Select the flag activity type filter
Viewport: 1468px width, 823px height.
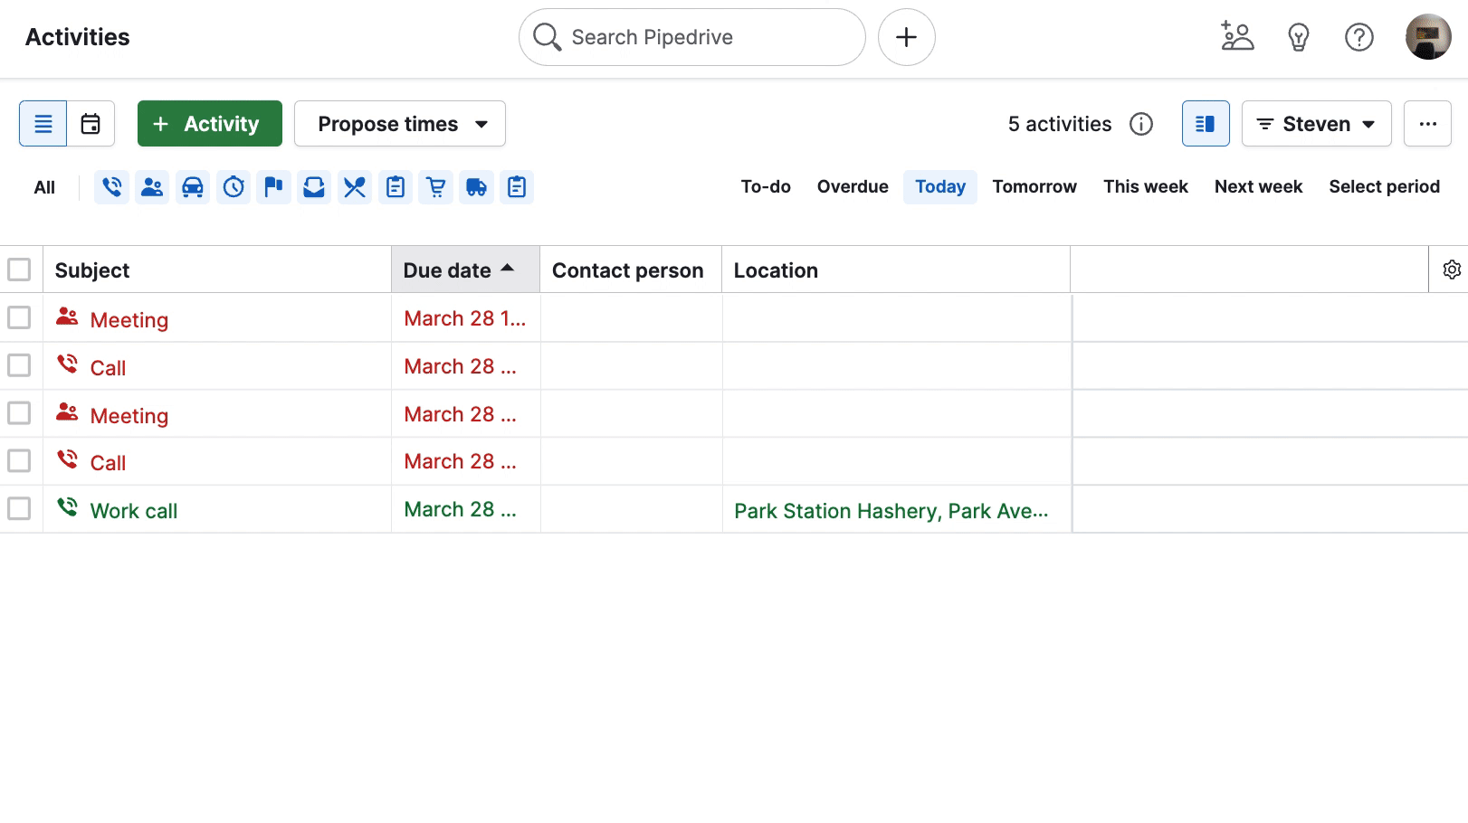point(273,187)
